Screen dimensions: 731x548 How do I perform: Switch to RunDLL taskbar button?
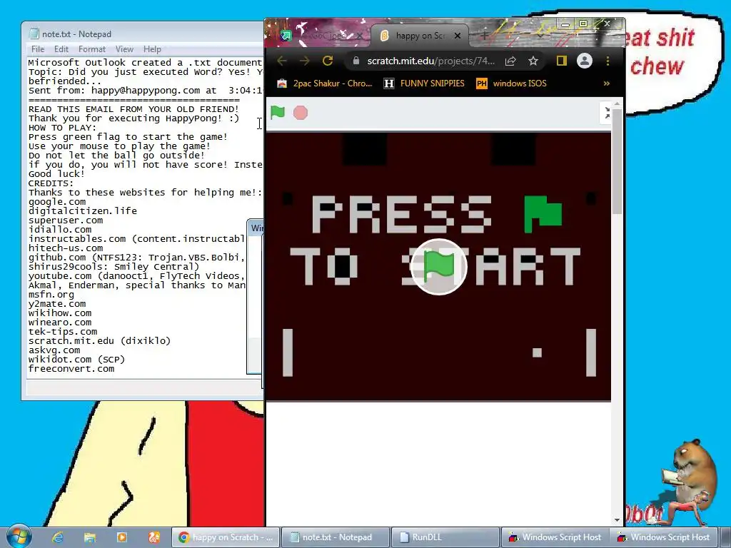[445, 537]
